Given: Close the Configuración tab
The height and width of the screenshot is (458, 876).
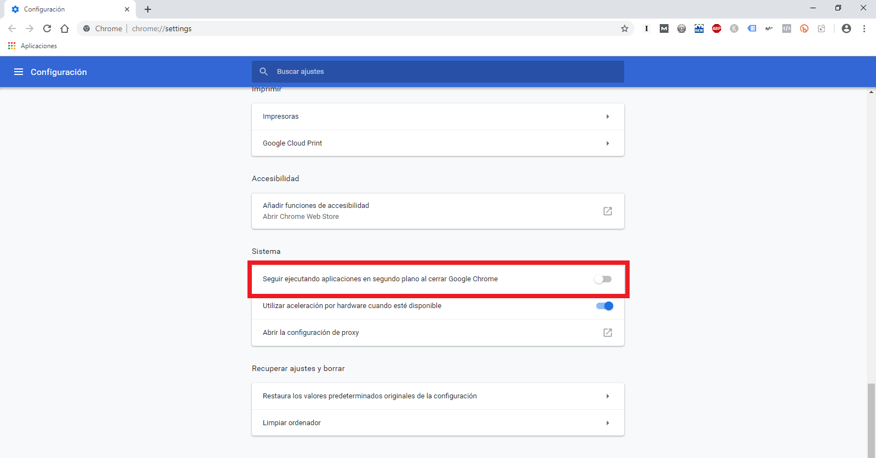Looking at the screenshot, I should pos(127,9).
